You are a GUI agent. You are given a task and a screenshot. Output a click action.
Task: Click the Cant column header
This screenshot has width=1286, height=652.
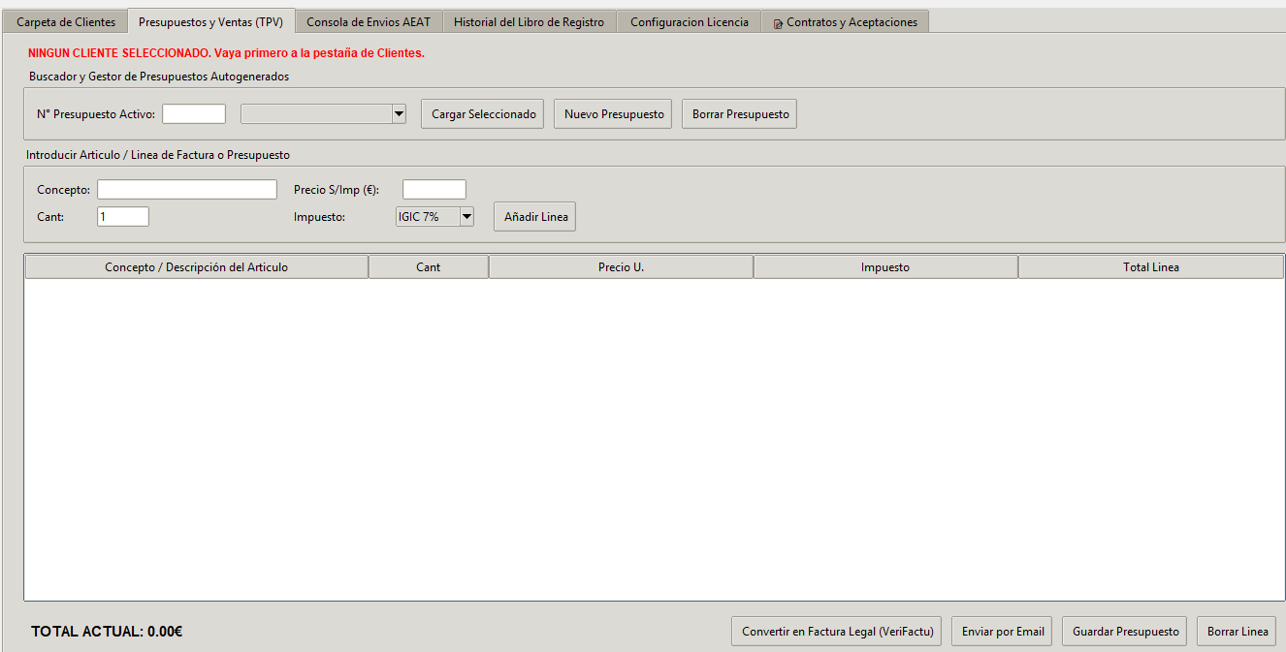click(x=429, y=267)
